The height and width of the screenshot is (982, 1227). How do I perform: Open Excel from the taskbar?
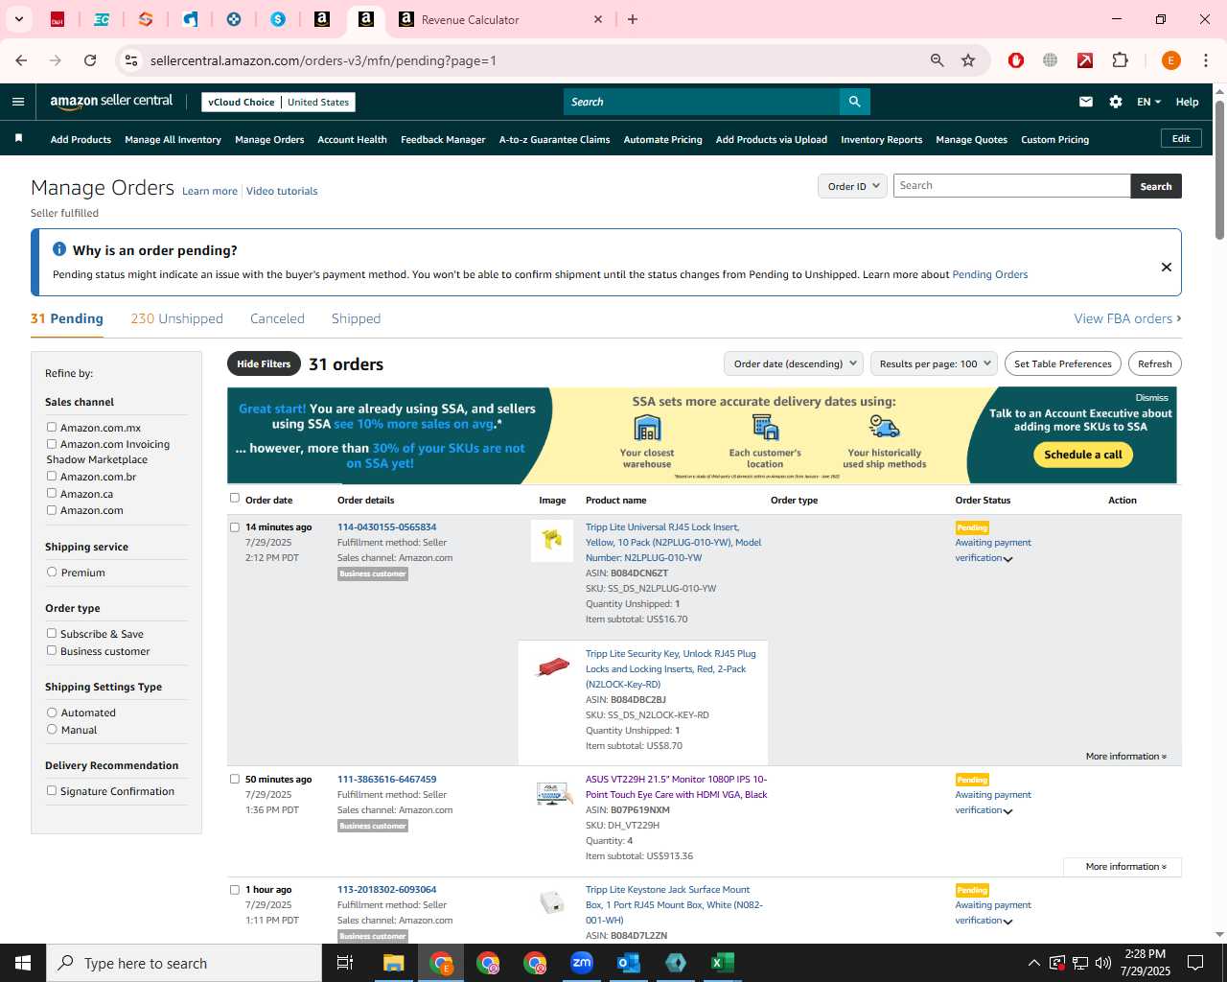(x=723, y=963)
